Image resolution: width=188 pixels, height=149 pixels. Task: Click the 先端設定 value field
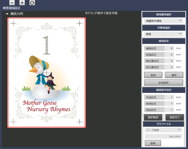click(x=169, y=97)
